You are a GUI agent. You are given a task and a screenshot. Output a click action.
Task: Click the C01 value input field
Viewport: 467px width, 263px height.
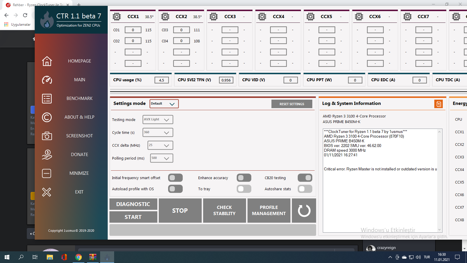click(133, 30)
